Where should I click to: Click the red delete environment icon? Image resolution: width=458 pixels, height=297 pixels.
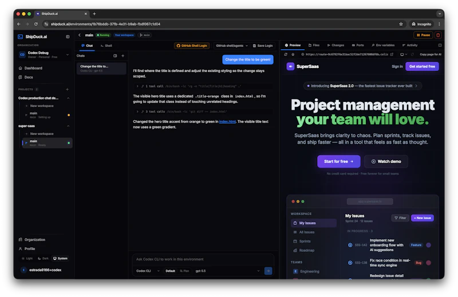[x=438, y=35]
